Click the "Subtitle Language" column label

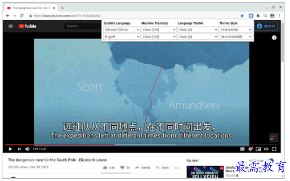point(117,23)
